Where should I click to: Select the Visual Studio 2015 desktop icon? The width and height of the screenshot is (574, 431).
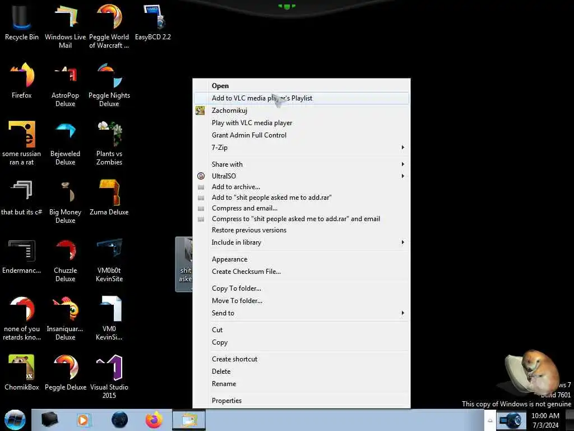click(x=109, y=376)
